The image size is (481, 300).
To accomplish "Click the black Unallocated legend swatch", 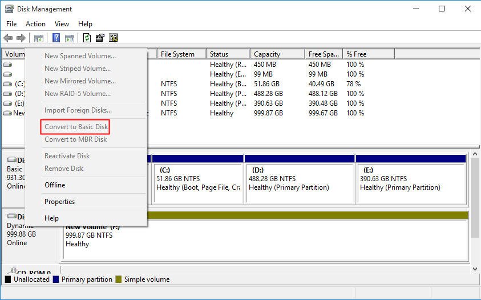I will coord(8,279).
